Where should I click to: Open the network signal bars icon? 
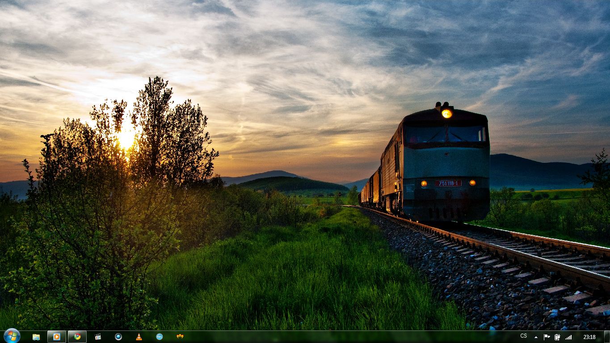[568, 337]
